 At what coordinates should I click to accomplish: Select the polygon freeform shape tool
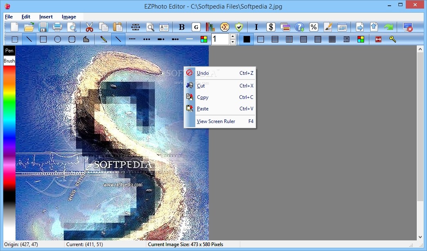tap(86, 39)
